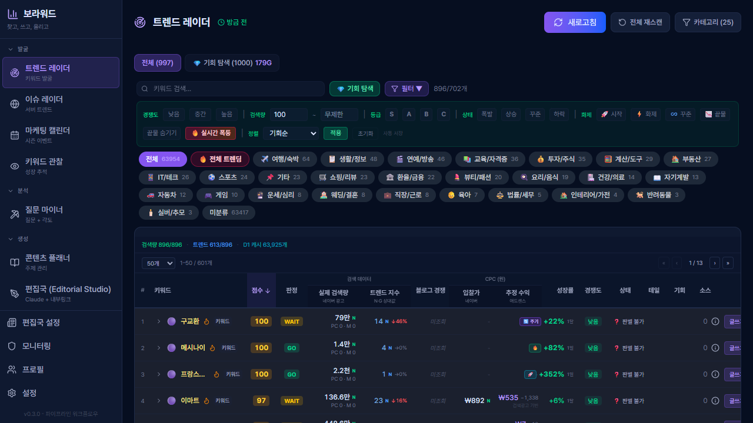Image resolution: width=753 pixels, height=423 pixels.
Task: Select the 여행/숙박 category chip
Action: pos(285,159)
